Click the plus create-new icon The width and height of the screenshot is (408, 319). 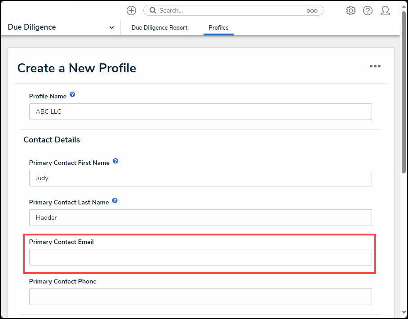tap(131, 11)
